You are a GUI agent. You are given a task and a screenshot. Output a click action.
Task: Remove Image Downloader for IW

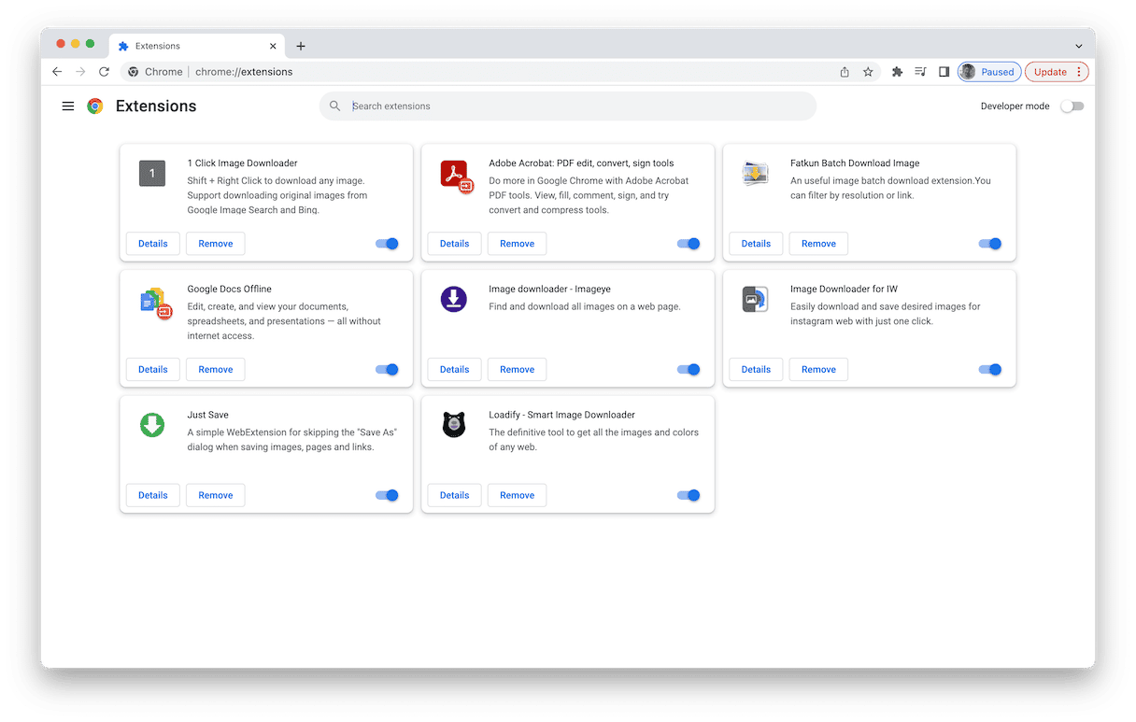pyautogui.click(x=819, y=370)
